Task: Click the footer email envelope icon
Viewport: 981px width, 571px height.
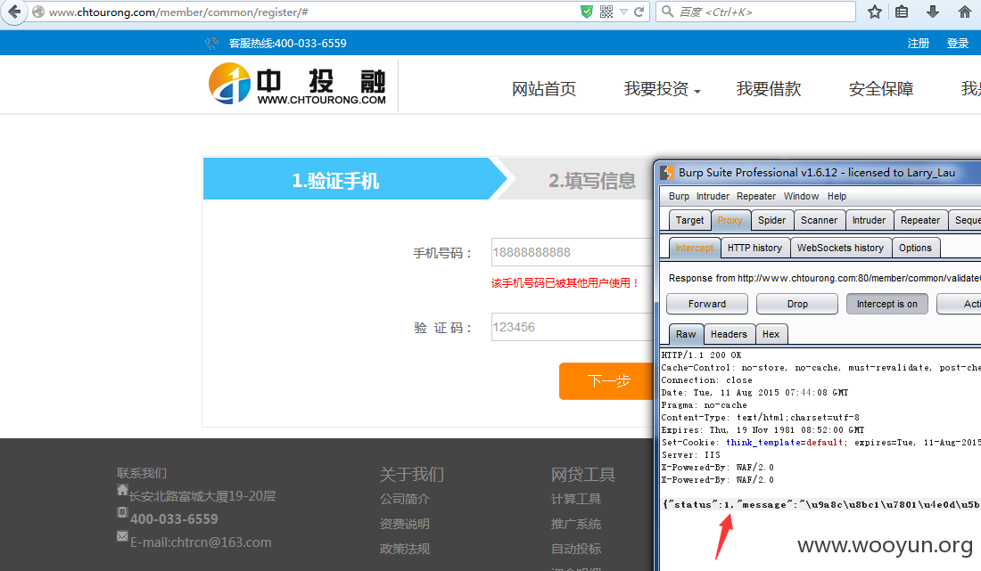Action: coord(122,536)
